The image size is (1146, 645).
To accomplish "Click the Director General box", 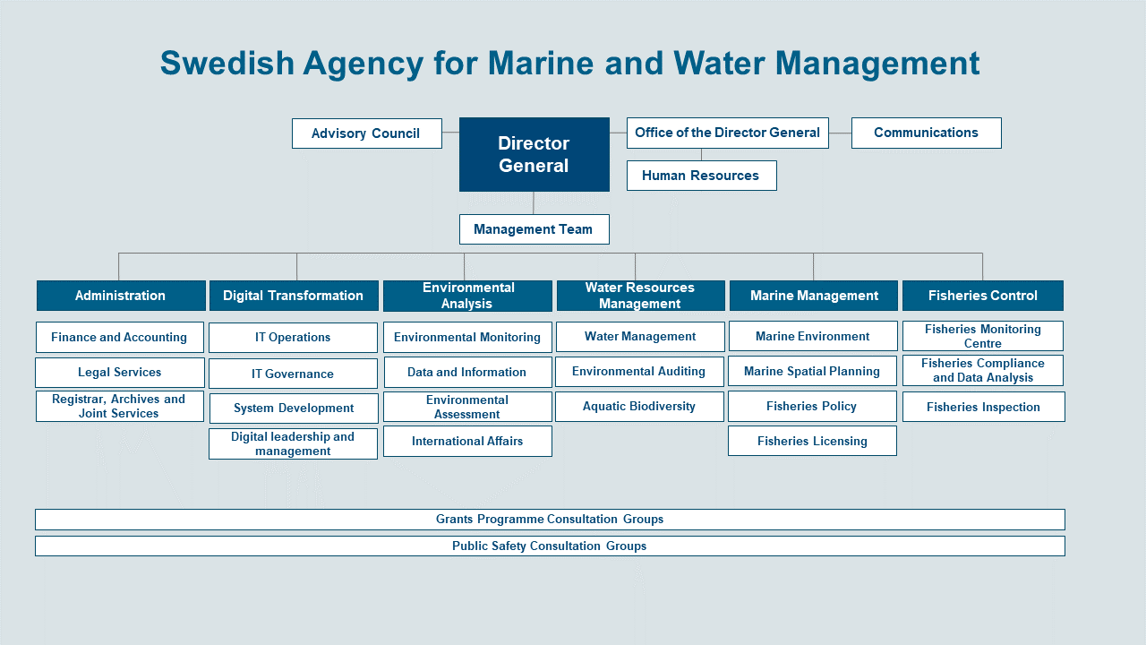I will coord(534,154).
